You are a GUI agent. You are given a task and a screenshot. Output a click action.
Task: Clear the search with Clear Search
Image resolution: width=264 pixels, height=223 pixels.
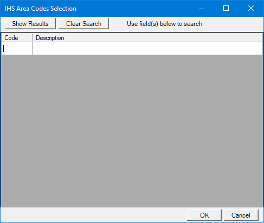[83, 23]
